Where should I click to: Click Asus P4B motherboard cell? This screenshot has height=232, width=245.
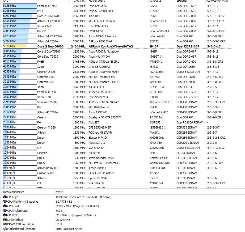(94, 153)
